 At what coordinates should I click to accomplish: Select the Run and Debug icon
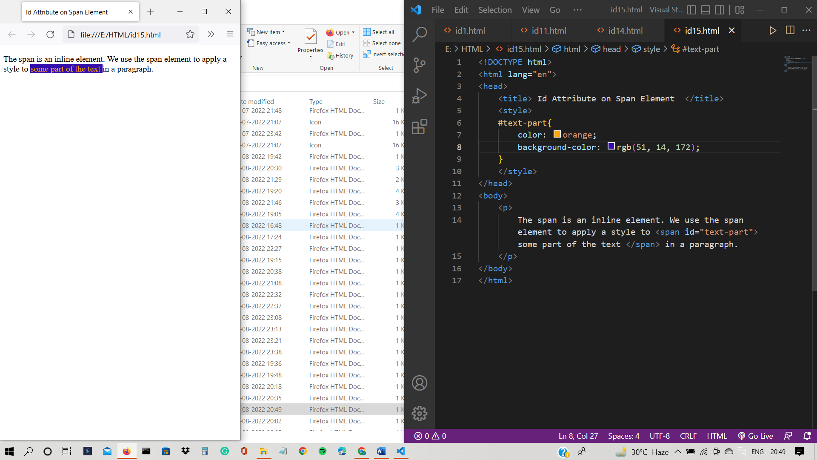pyautogui.click(x=420, y=96)
